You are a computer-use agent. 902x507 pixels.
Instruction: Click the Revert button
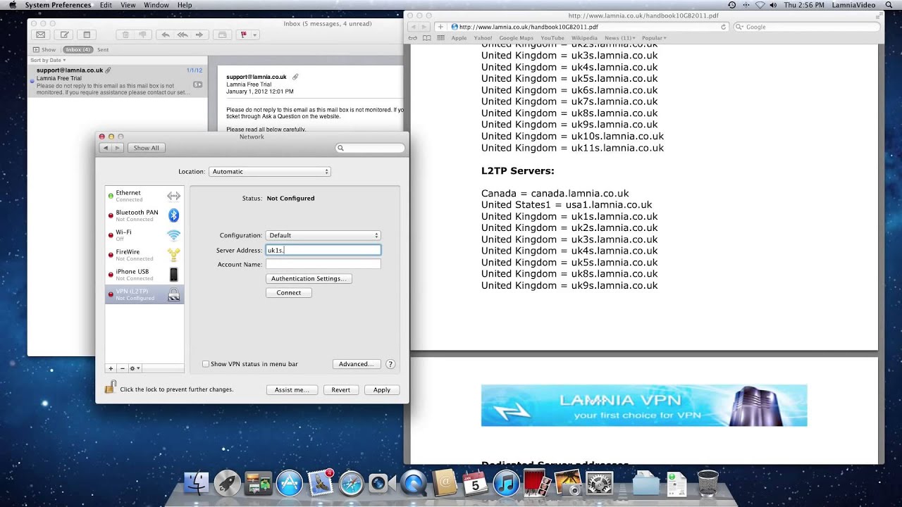(341, 390)
